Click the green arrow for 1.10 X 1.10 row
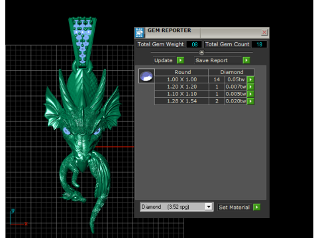318x238 pixels. (x=250, y=94)
